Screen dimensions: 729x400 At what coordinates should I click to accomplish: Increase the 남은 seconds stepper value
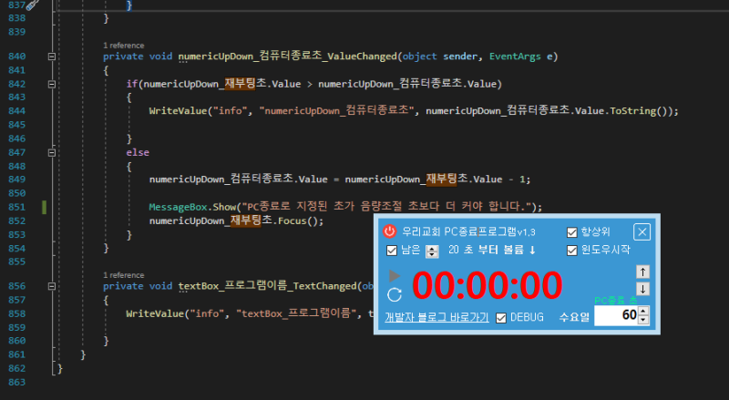pos(432,249)
